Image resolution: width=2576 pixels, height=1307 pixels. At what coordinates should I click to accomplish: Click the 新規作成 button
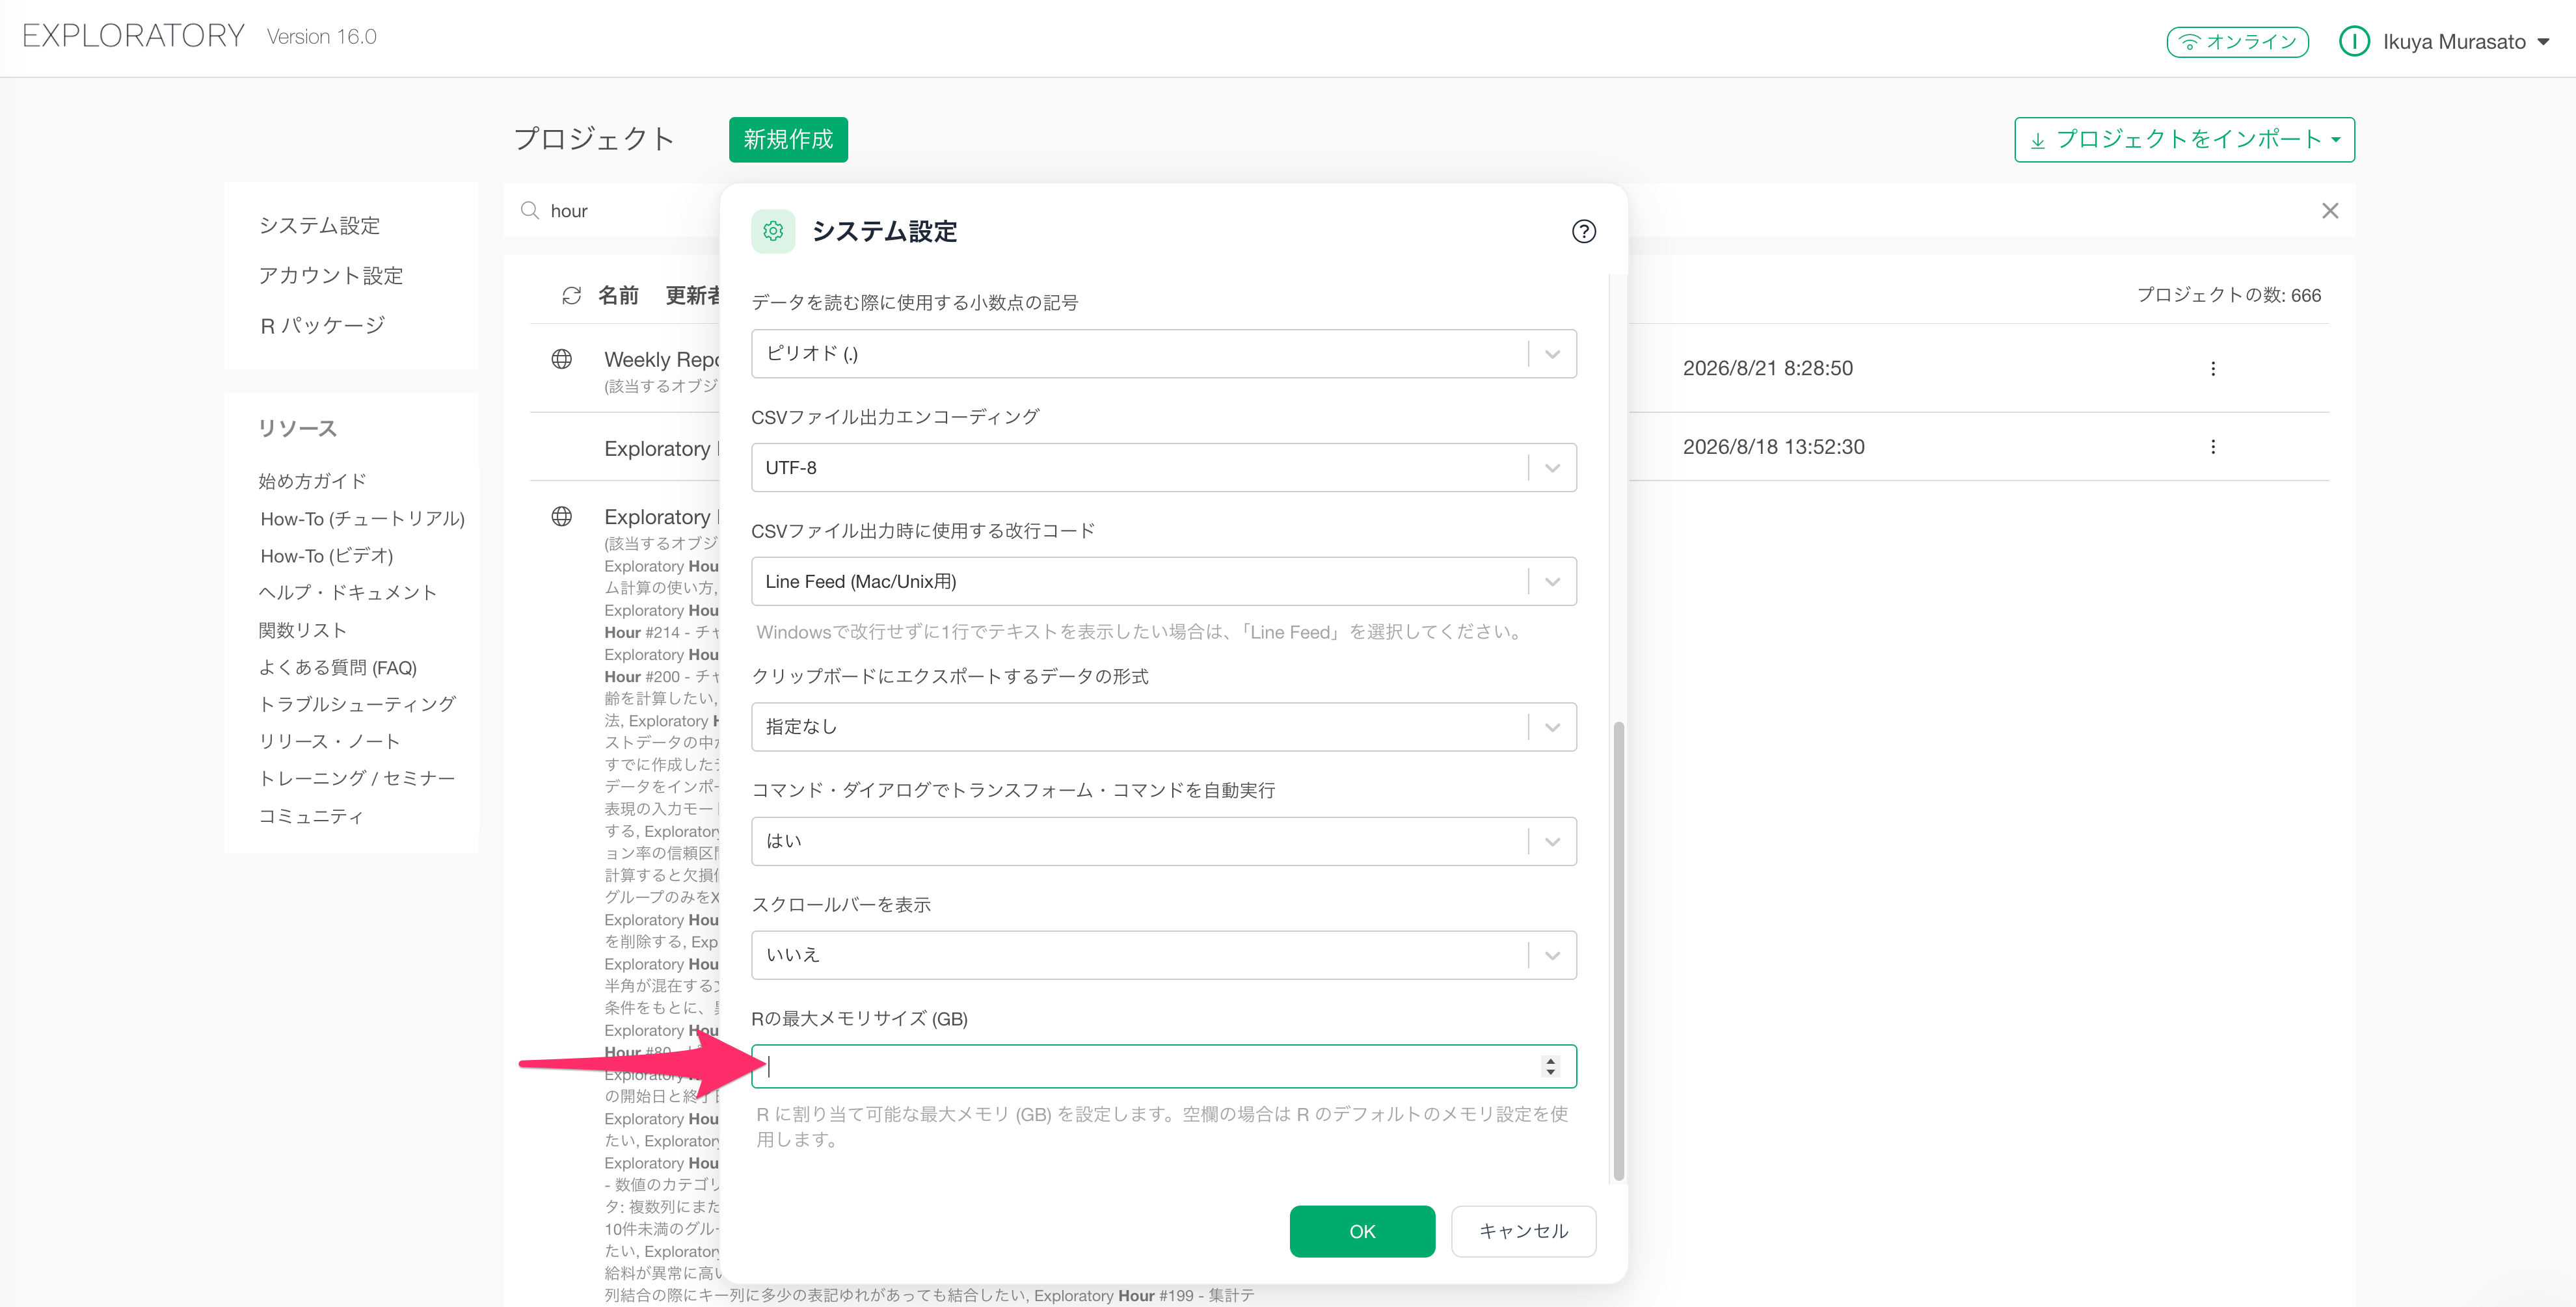coord(788,140)
